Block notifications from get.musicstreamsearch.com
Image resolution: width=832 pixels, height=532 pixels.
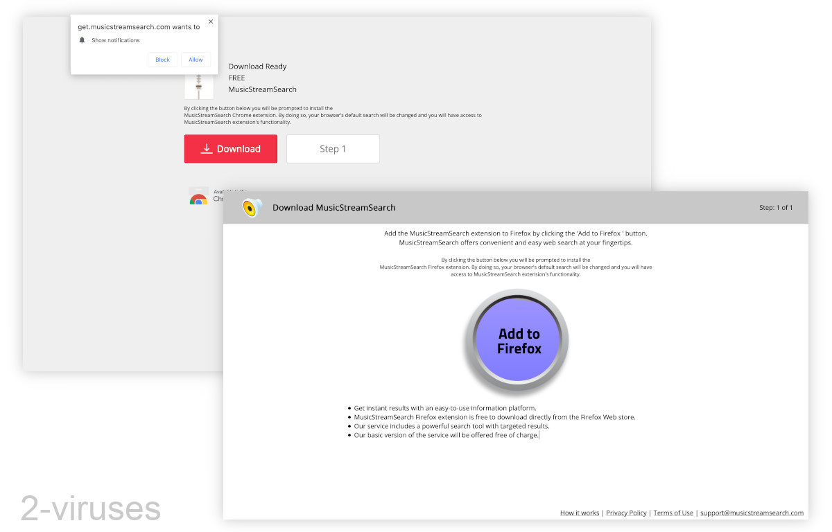(x=162, y=60)
